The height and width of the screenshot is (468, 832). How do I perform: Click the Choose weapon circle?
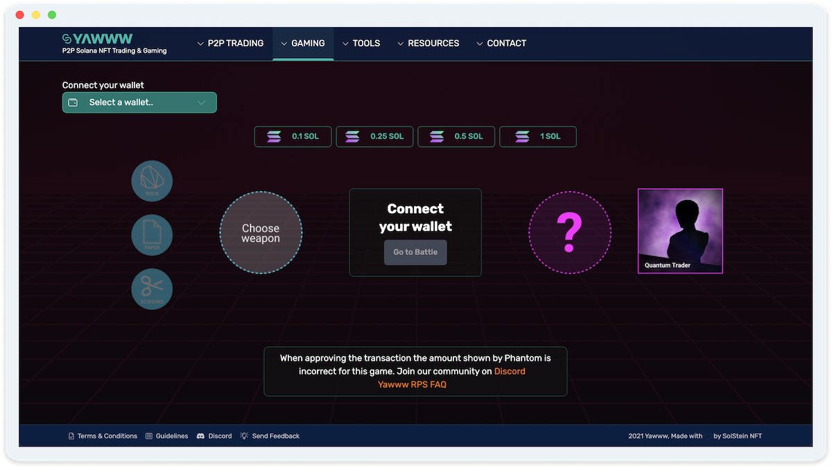click(x=261, y=233)
